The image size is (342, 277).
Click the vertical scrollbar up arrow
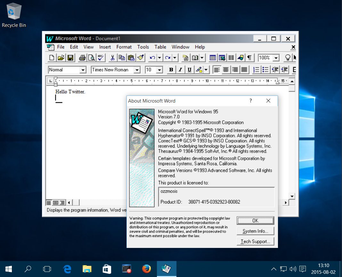[292, 81]
